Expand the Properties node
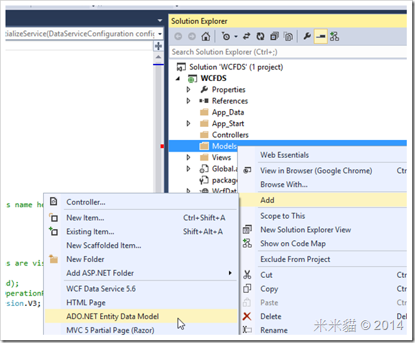 pyautogui.click(x=189, y=89)
